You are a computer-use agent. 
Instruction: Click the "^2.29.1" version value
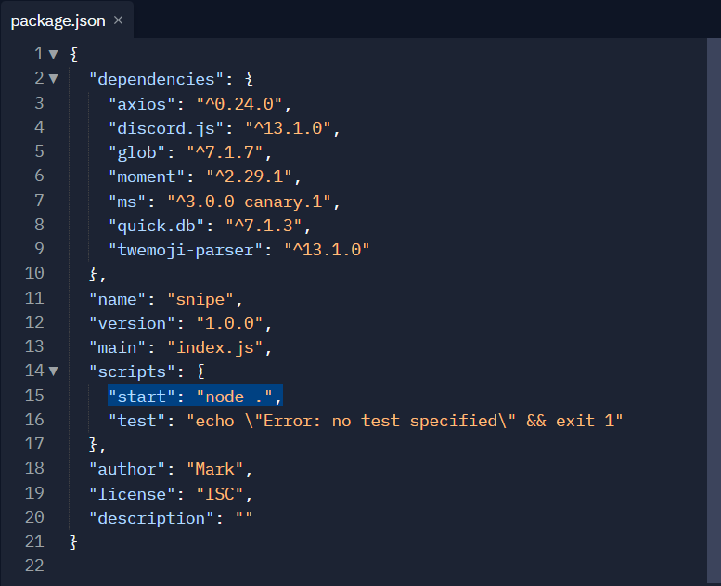(x=249, y=176)
